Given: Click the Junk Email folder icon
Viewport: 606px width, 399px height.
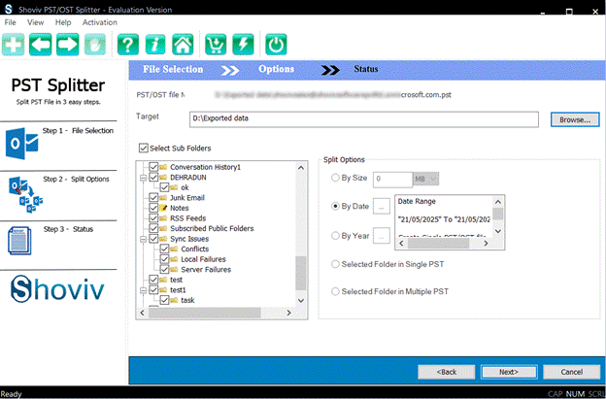Looking at the screenshot, I should coord(163,198).
